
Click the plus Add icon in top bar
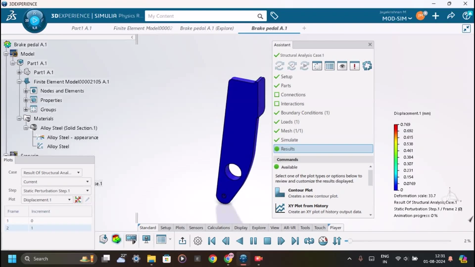pyautogui.click(x=435, y=16)
